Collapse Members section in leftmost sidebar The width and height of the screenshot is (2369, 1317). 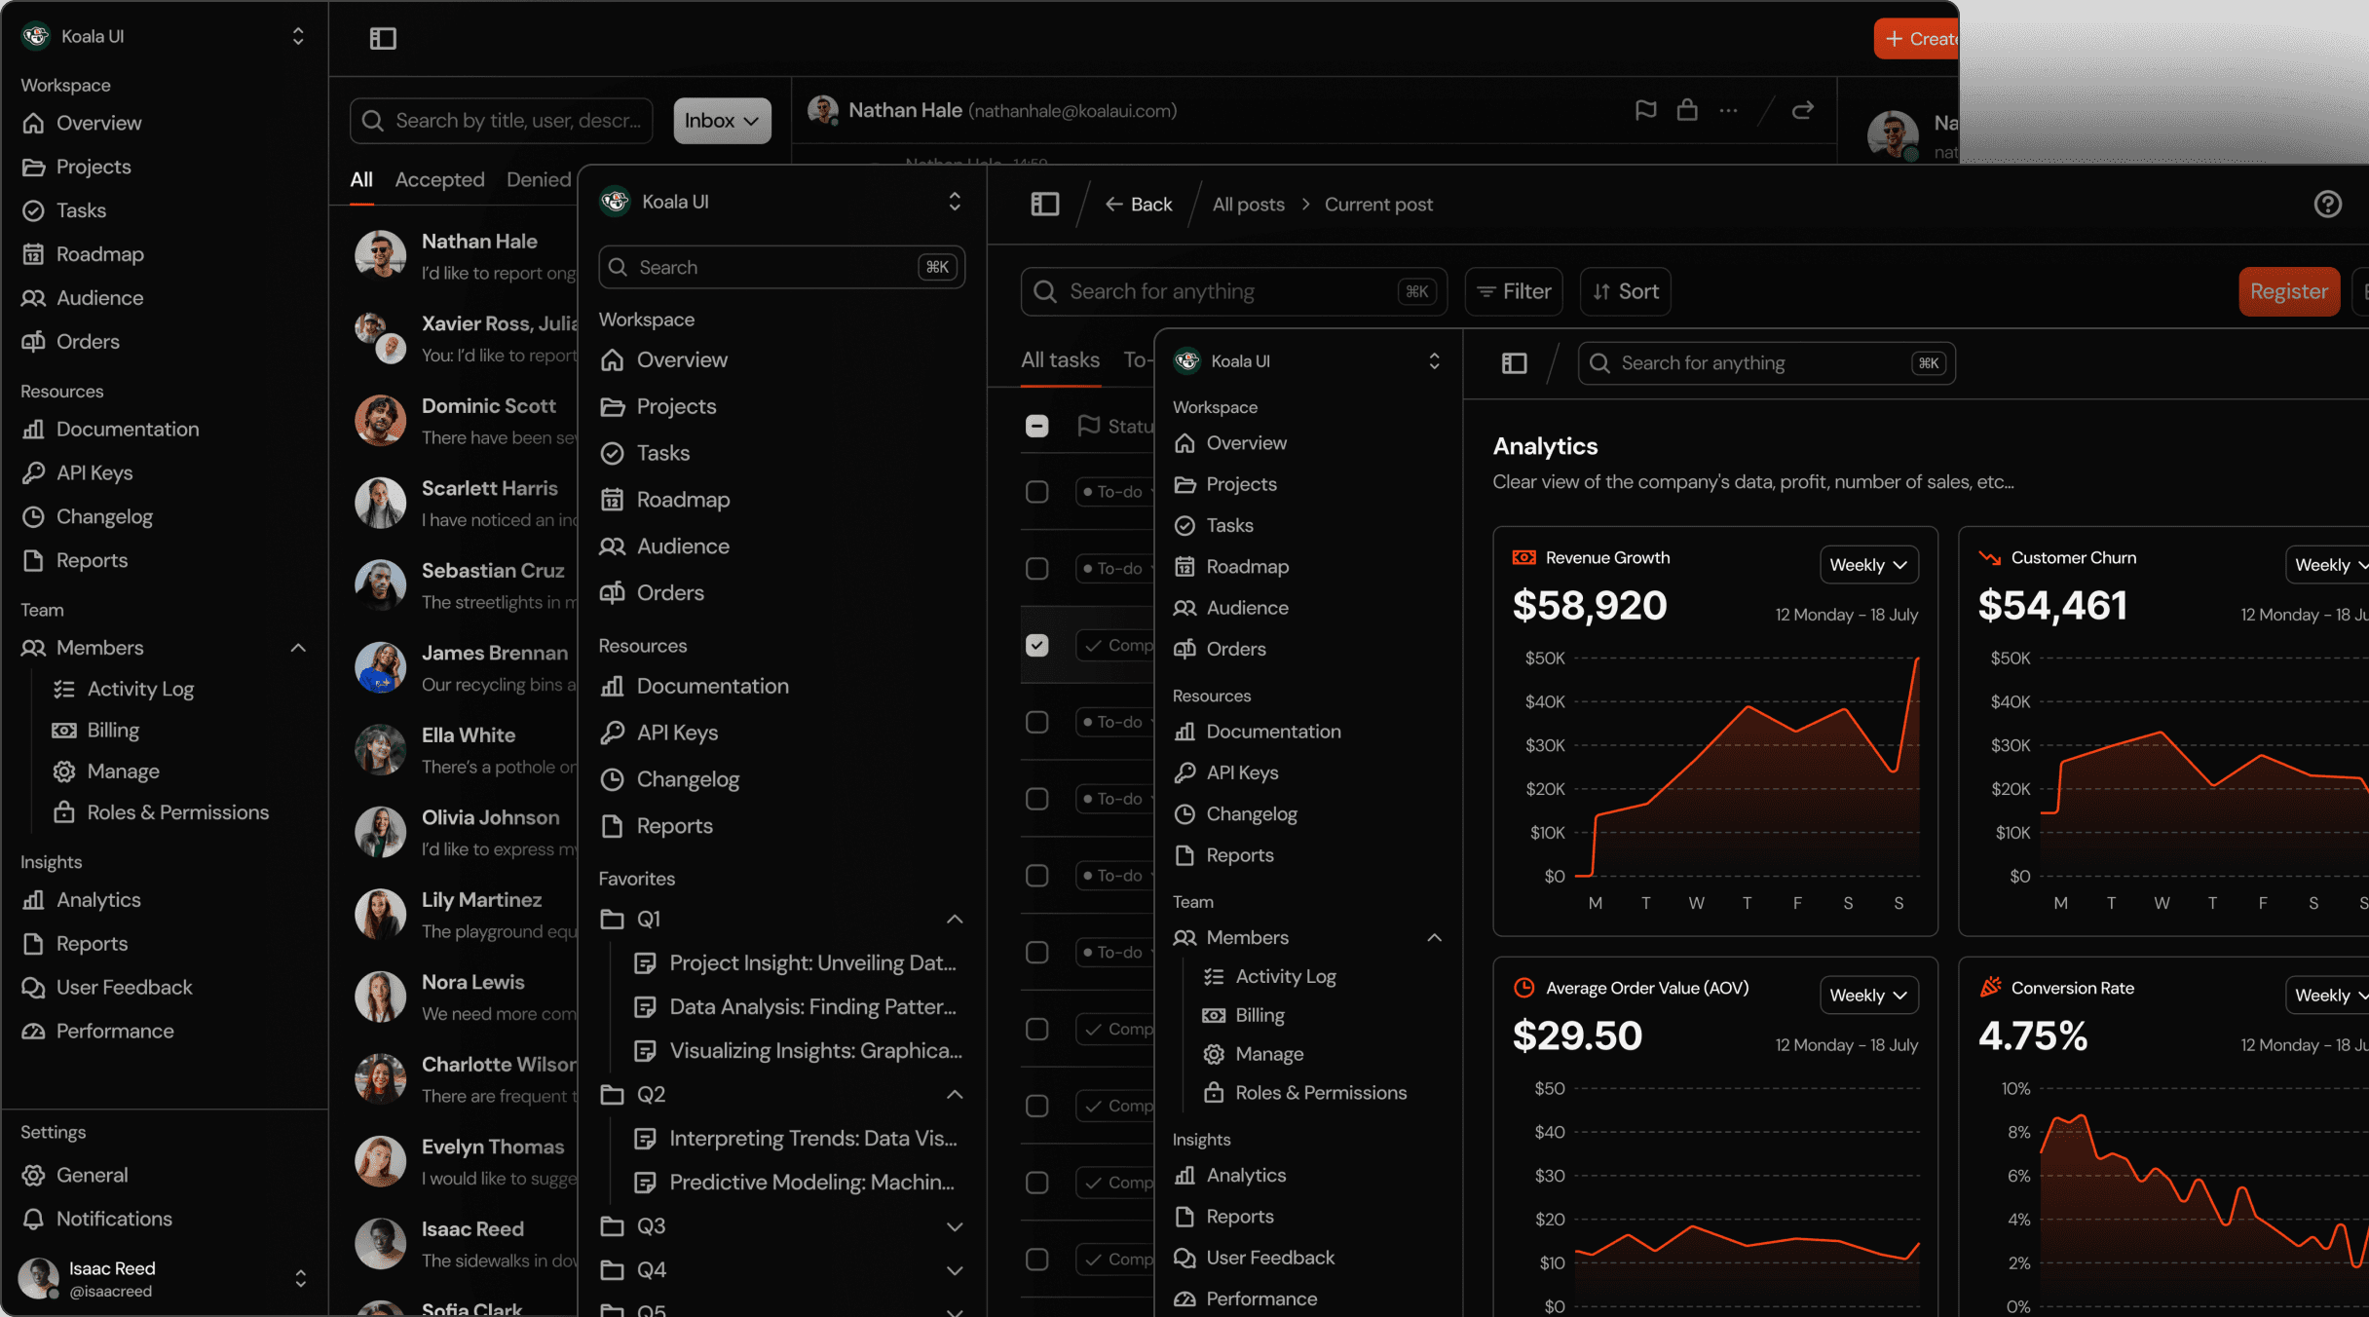pyautogui.click(x=298, y=648)
